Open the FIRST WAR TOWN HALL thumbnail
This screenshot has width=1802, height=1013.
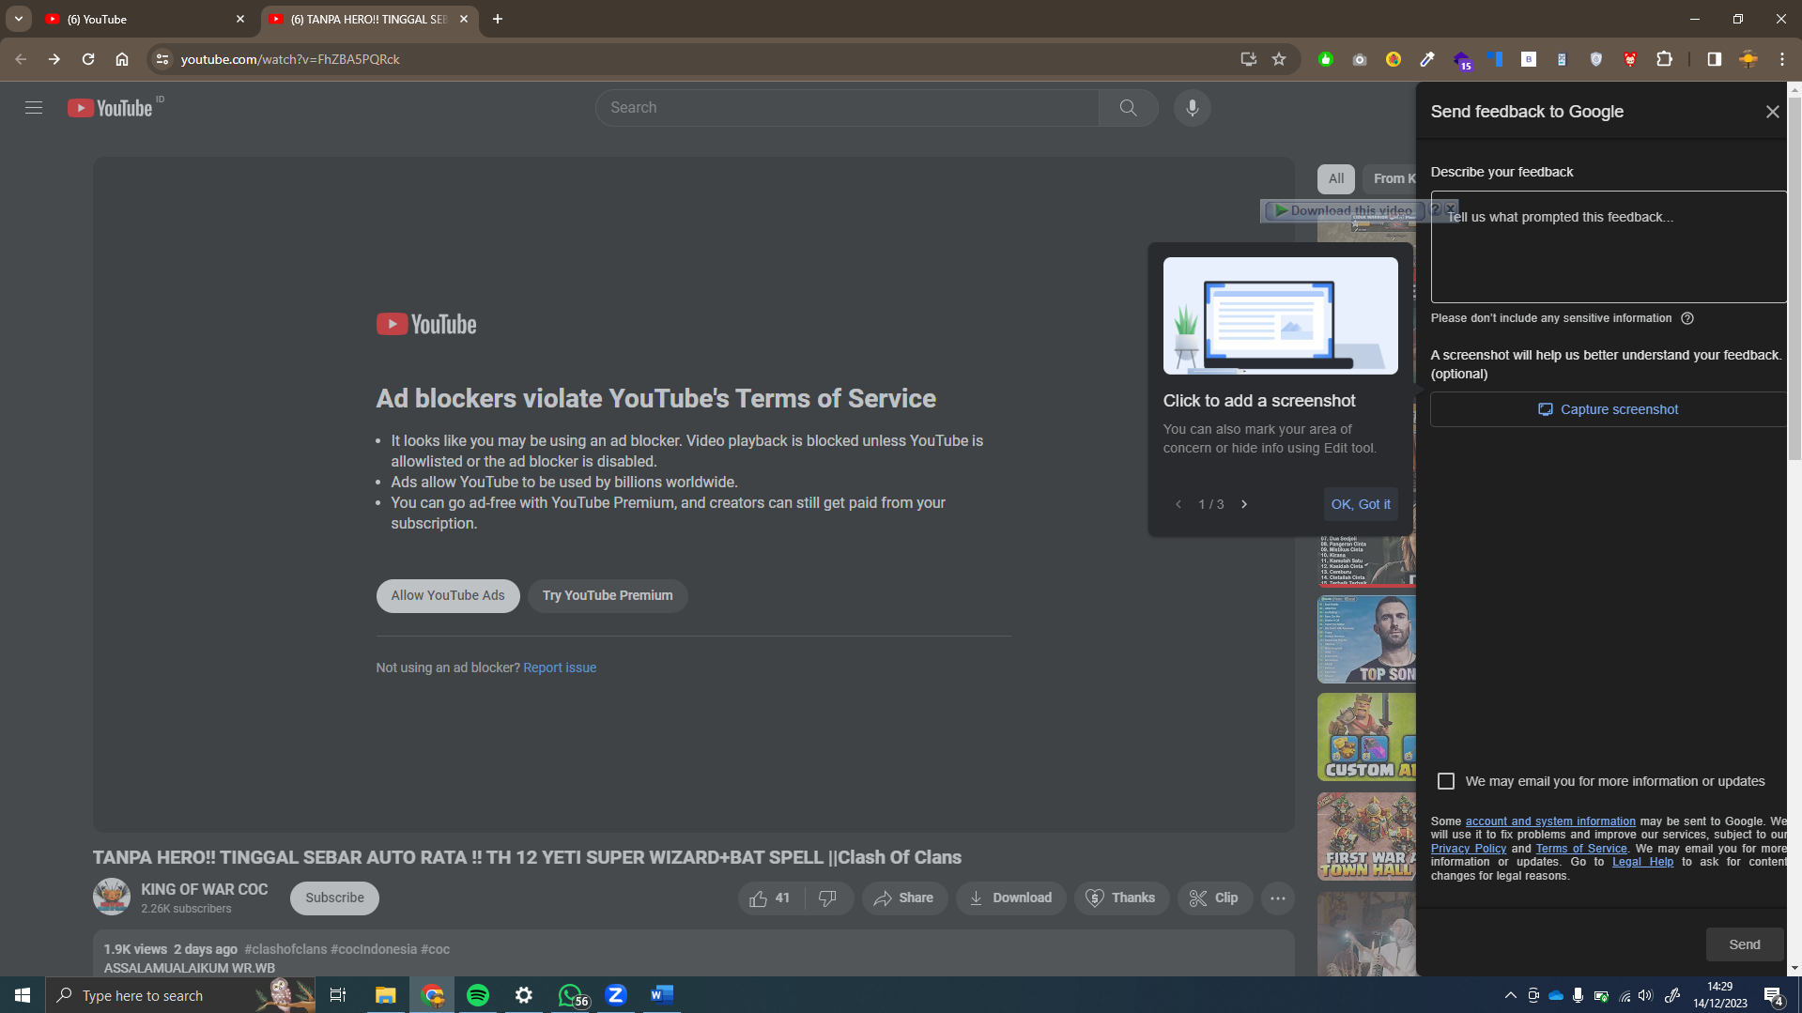point(1366,836)
